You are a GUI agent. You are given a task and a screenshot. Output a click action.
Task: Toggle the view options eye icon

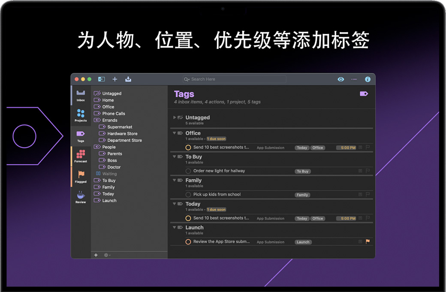pos(341,79)
